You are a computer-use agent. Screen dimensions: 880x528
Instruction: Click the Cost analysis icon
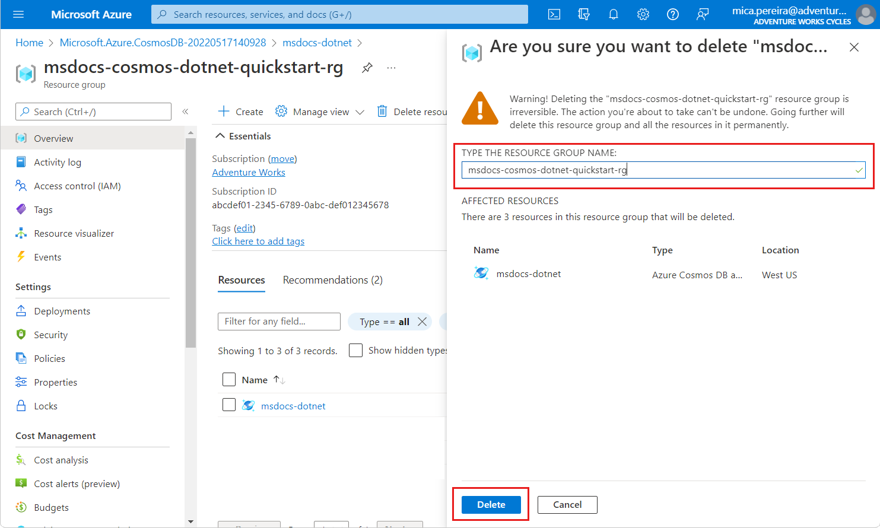tap(21, 460)
